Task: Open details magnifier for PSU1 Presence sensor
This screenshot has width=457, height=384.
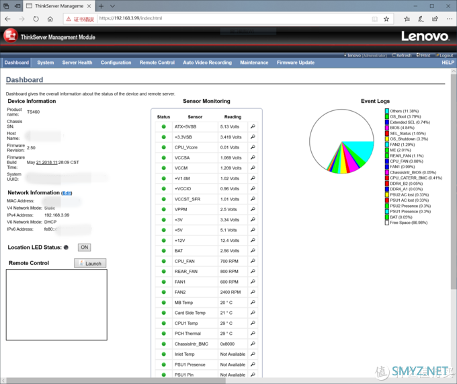Action: pyautogui.click(x=253, y=364)
